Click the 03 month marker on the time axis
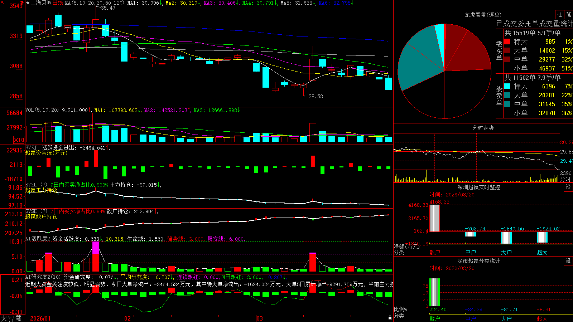573x322 pixels. pyautogui.click(x=260, y=318)
